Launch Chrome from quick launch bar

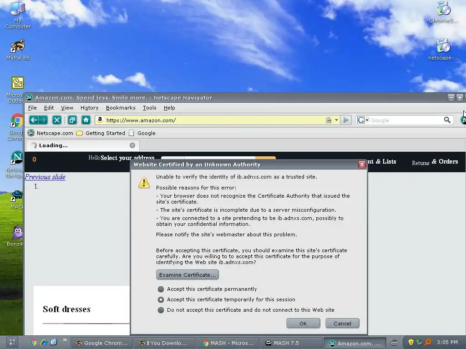(x=34, y=343)
